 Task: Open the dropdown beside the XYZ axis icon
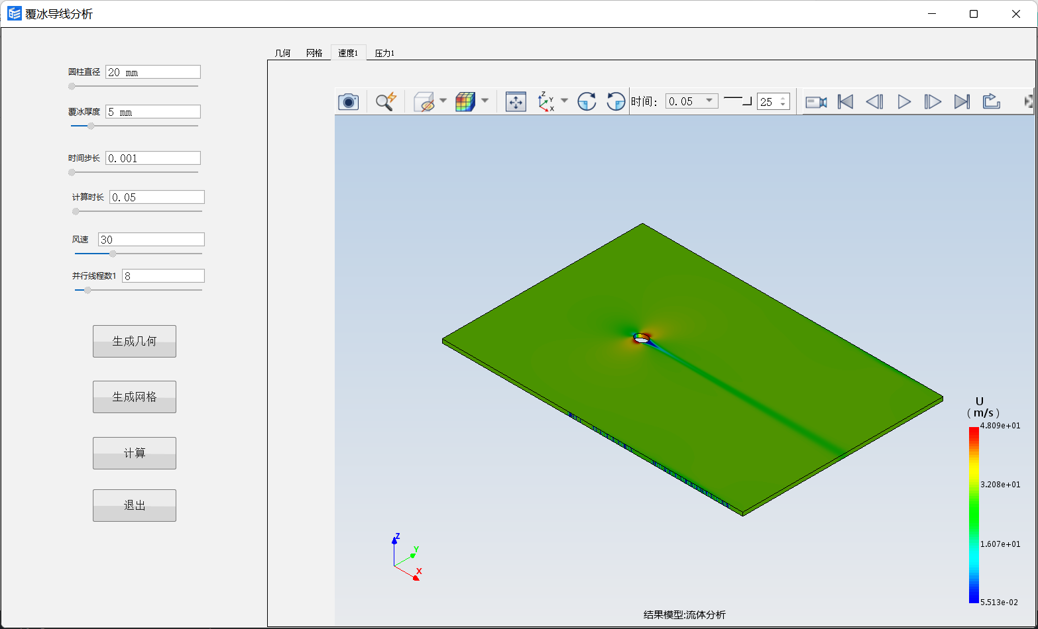tap(564, 101)
